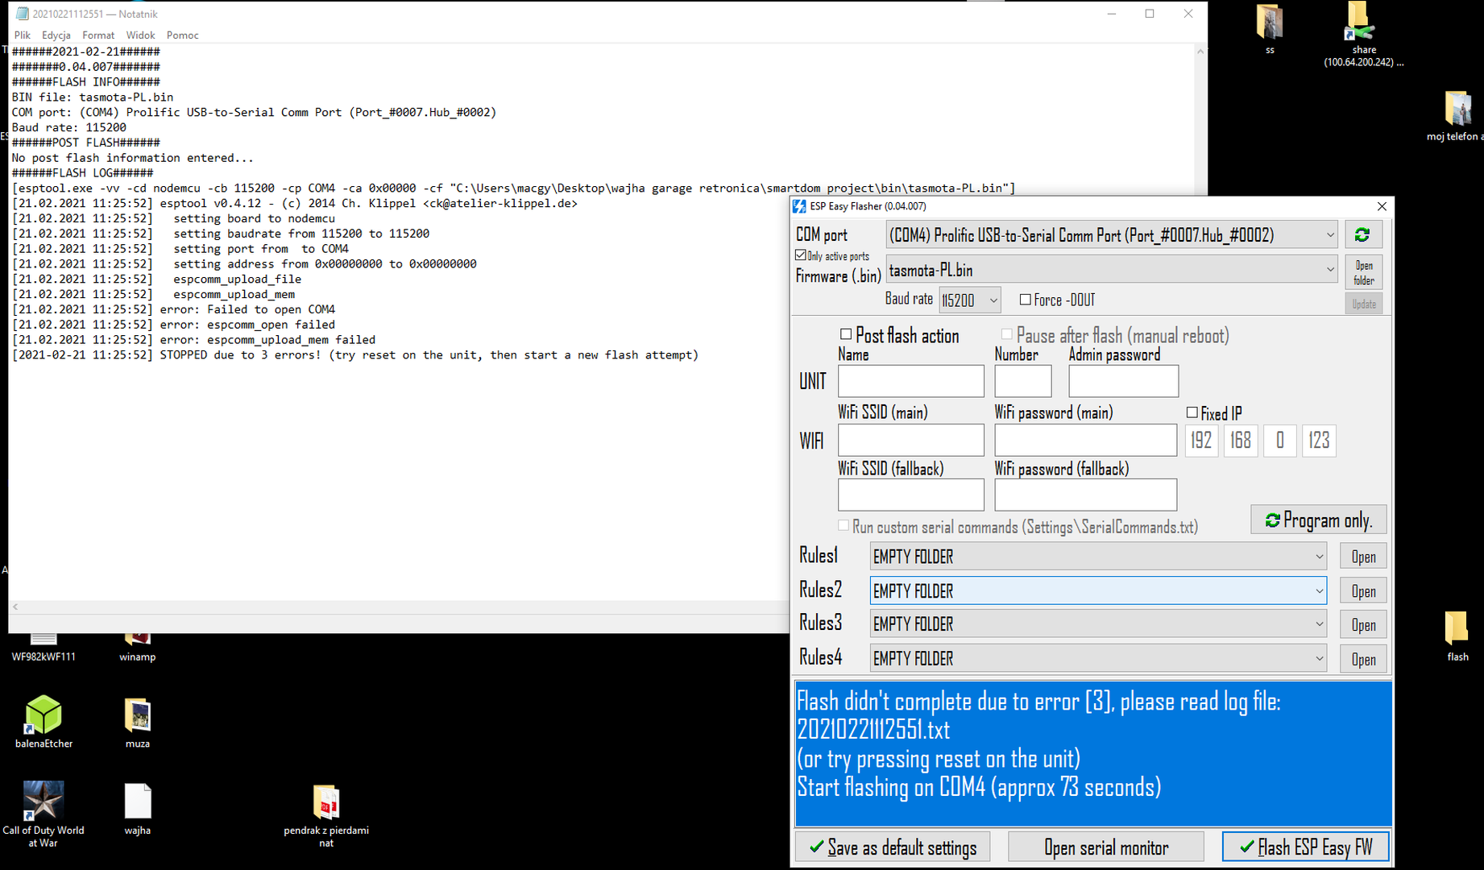Open the Widok menu in Notatnik
Screen dimensions: 1484x870
coord(140,35)
